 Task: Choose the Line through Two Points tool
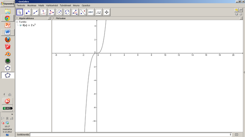pyautogui.click(x=36, y=12)
